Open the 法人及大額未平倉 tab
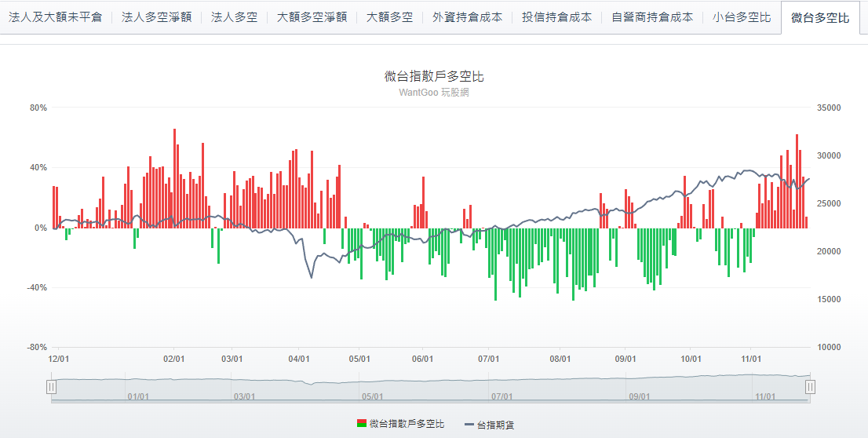The image size is (868, 438). [x=55, y=17]
